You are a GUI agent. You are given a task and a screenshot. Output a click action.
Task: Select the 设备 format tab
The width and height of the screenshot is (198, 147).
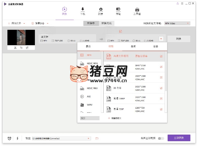tap(156, 46)
